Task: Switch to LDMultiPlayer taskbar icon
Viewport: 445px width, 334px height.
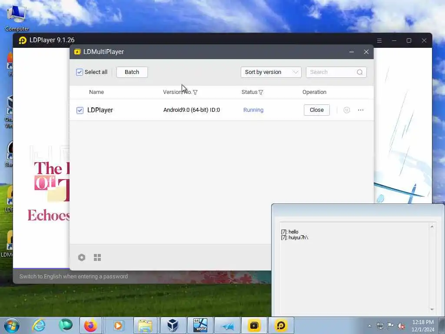Action: tap(254, 325)
